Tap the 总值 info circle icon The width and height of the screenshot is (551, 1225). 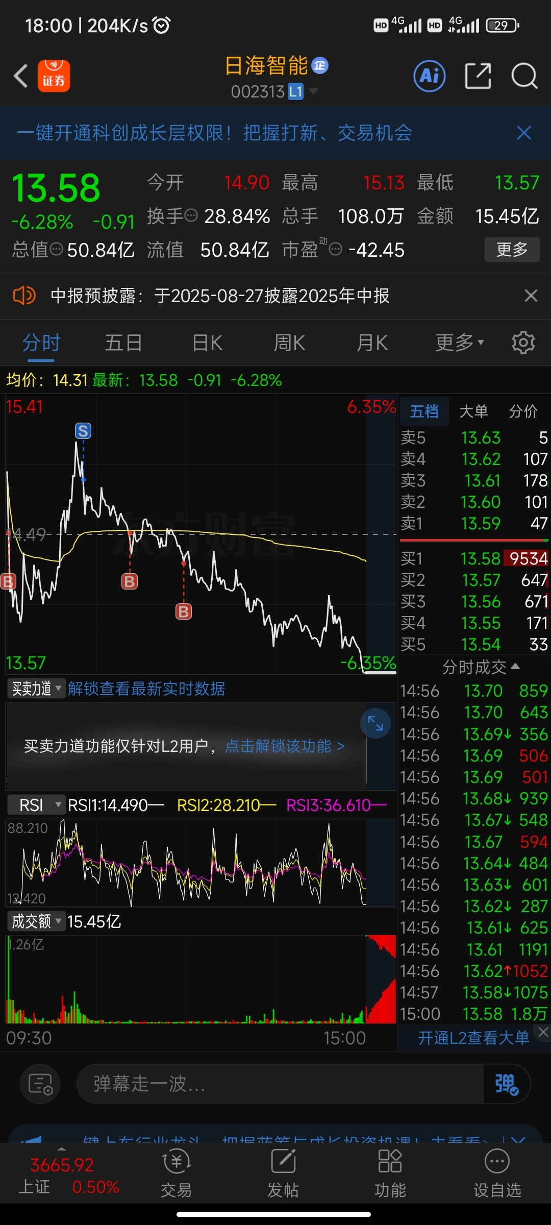point(57,250)
